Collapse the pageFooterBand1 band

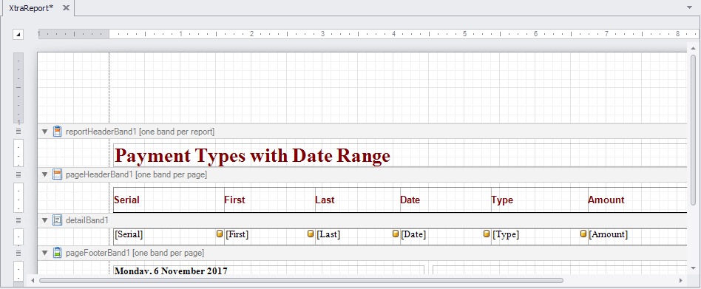pos(44,254)
